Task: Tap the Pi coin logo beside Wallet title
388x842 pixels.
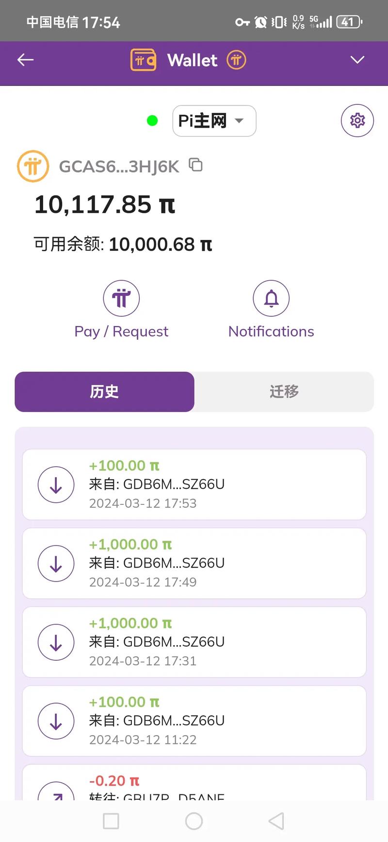Action: [236, 60]
